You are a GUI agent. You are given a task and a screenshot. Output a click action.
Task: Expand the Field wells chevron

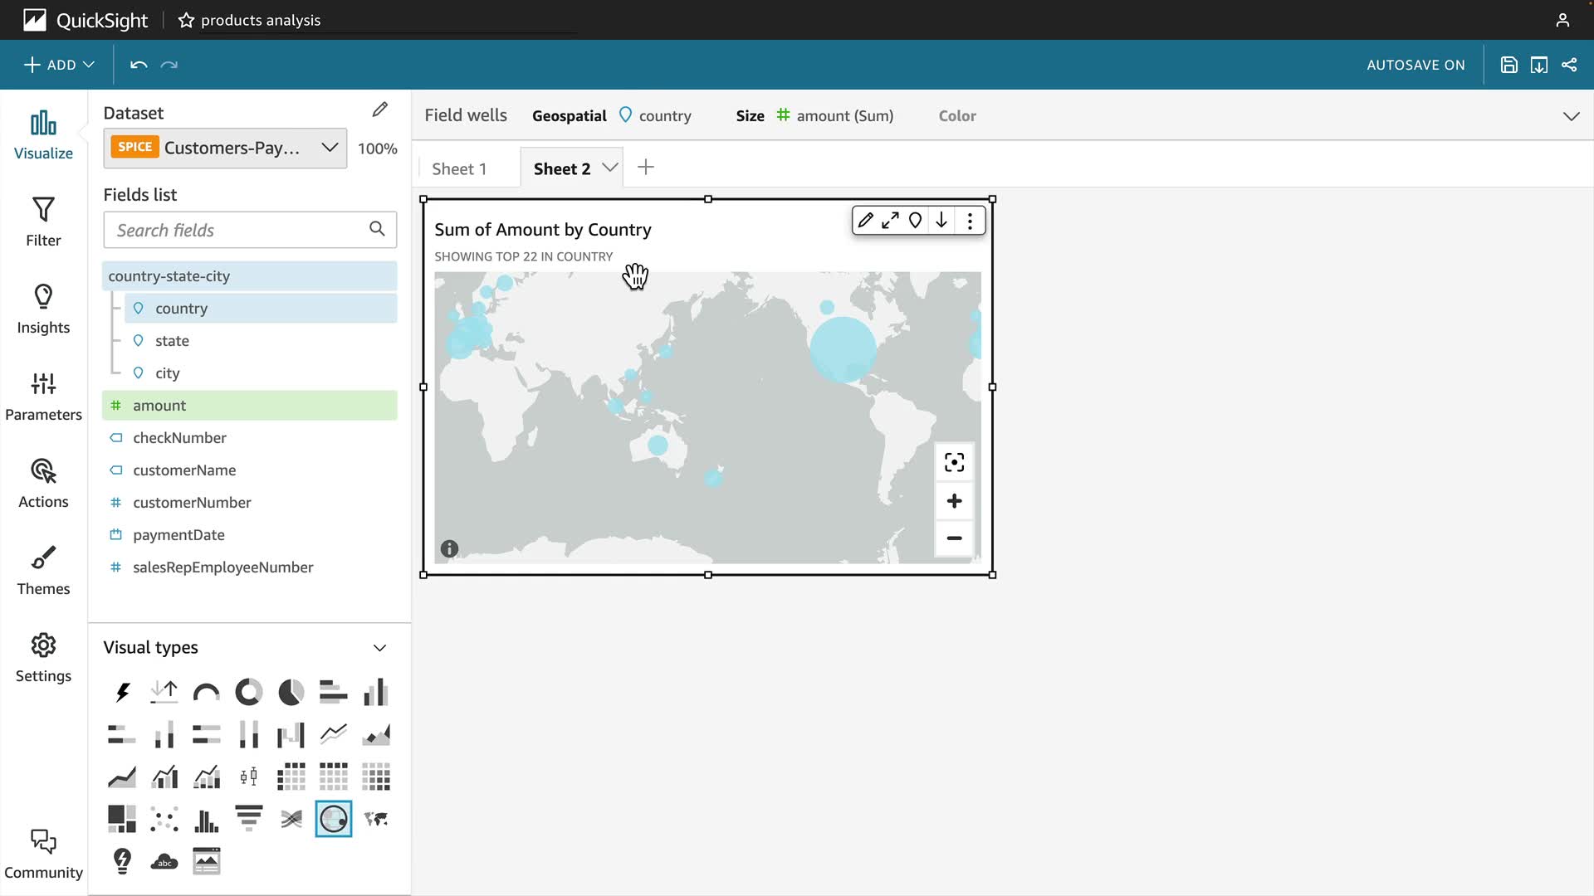click(x=1571, y=116)
